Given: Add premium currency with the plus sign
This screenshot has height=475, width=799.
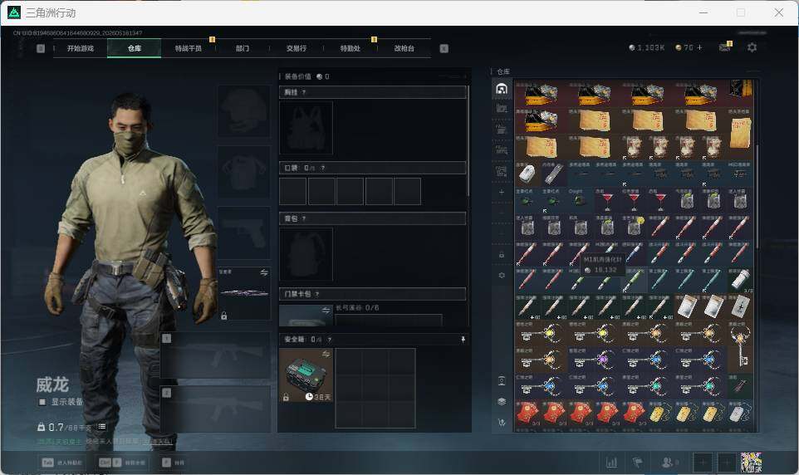Looking at the screenshot, I should (699, 47).
